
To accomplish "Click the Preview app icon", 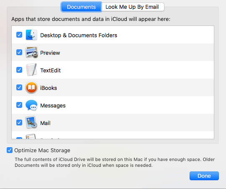I will [x=31, y=52].
